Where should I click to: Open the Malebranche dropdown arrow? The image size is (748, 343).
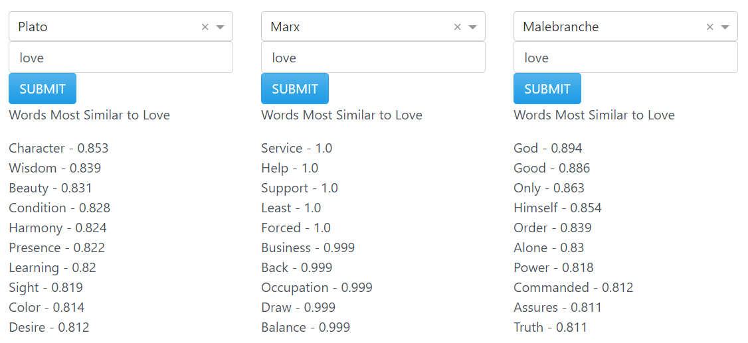coord(725,27)
